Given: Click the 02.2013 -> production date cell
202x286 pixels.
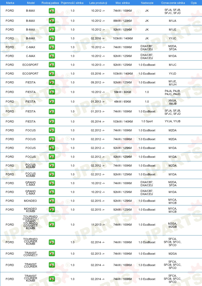Looking at the screenshot, I should 98,254.
